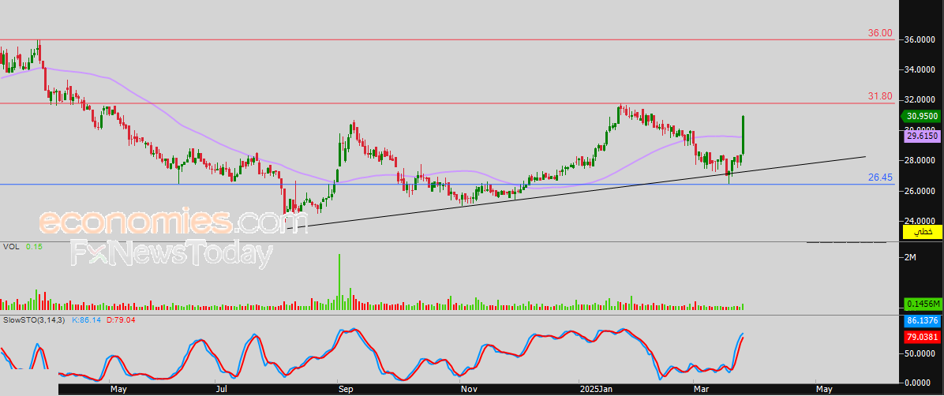Click the 24.0000 price axis value
This screenshot has width=944, height=396.
click(x=921, y=221)
